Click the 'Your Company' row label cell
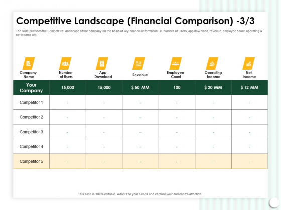This screenshot has width=281, height=210. (31, 88)
